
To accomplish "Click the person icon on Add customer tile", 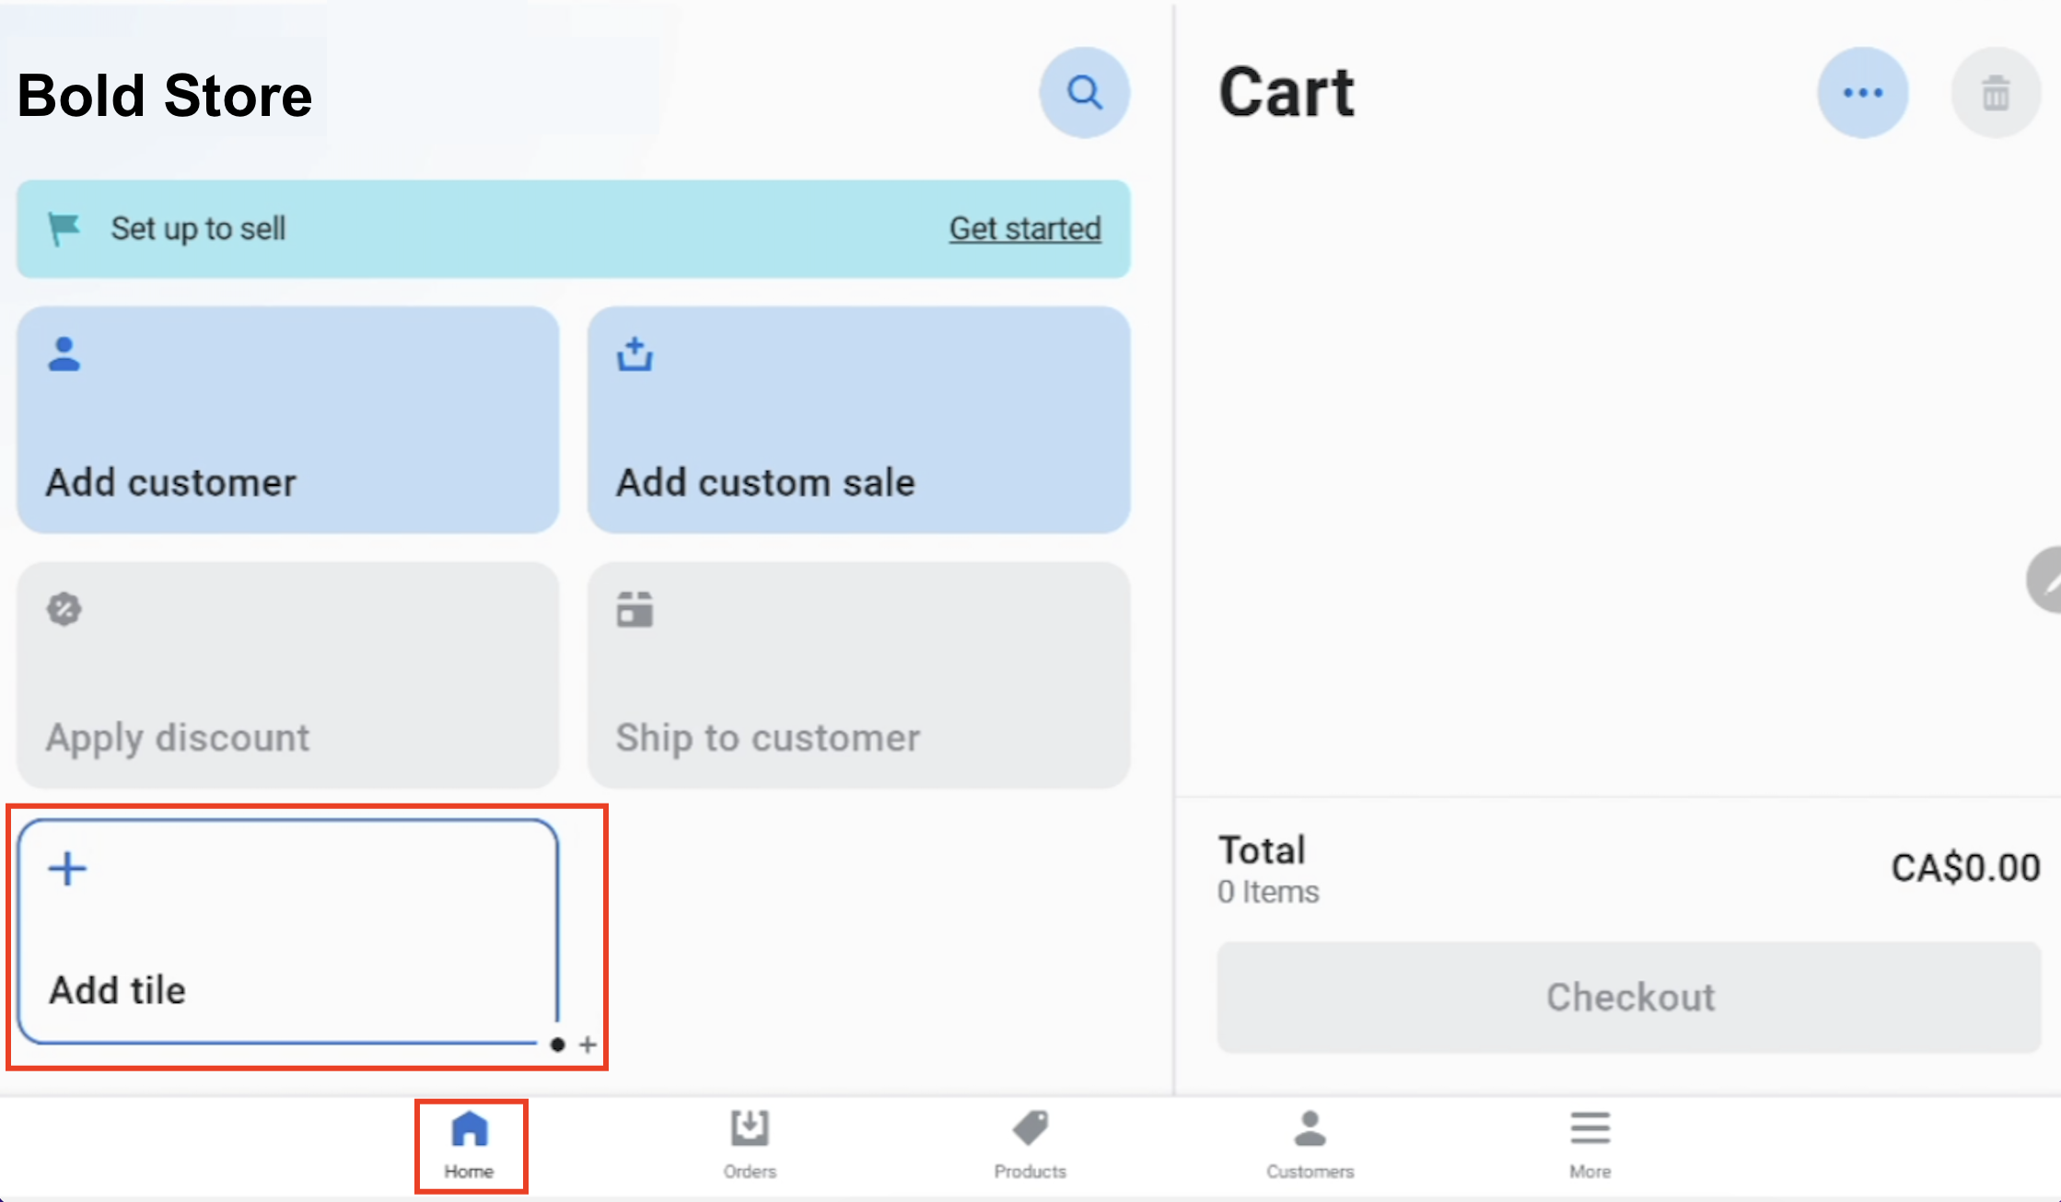I will coord(64,354).
